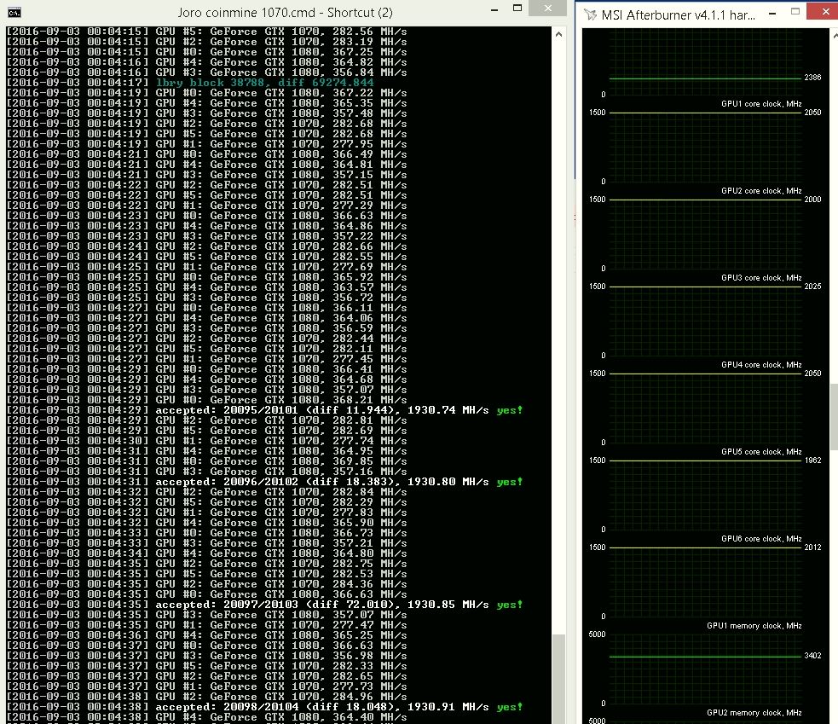Click the GPU #0 line reading 367.25 MH/s
Image resolution: width=838 pixels, height=724 pixels.
206,52
